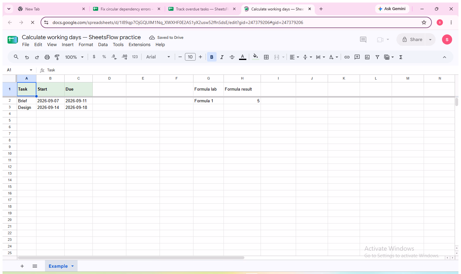
Task: Open the search the menus tool
Action: 16,57
